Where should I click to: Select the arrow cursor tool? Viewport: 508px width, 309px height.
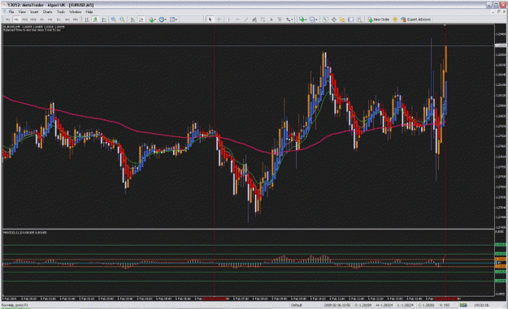pyautogui.click(x=210, y=19)
